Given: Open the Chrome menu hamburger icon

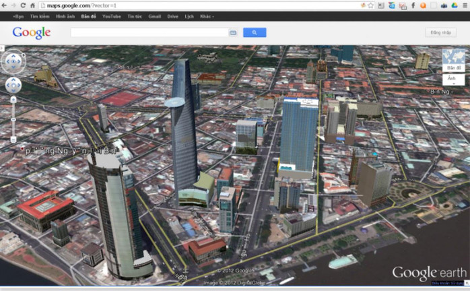Looking at the screenshot, I should (x=464, y=5).
